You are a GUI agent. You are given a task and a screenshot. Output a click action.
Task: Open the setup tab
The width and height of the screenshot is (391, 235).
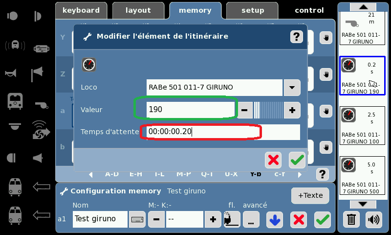tap(253, 10)
